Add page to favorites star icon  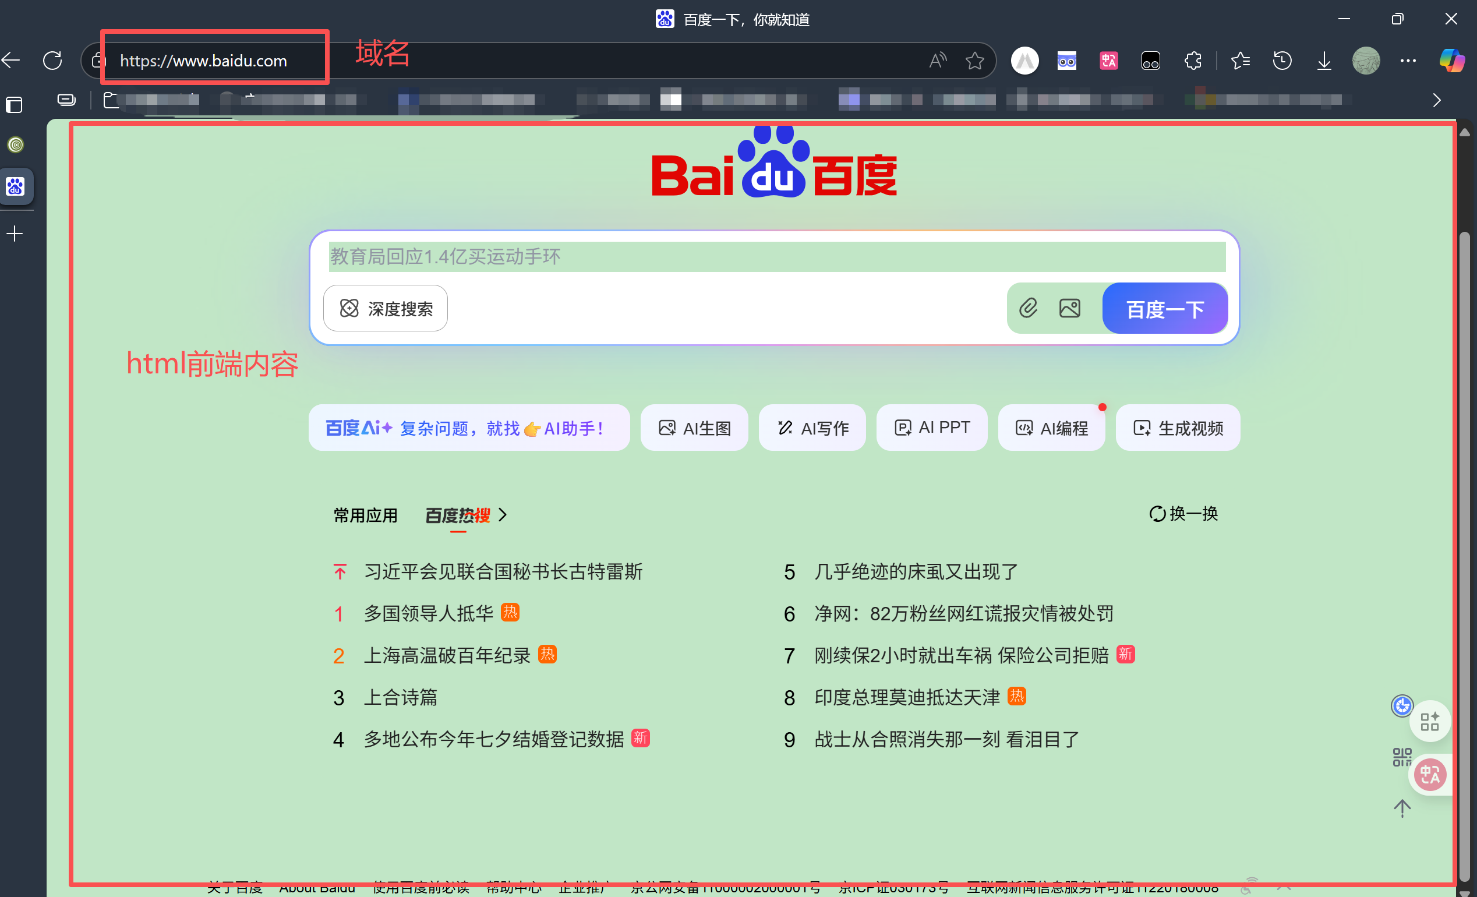click(975, 61)
